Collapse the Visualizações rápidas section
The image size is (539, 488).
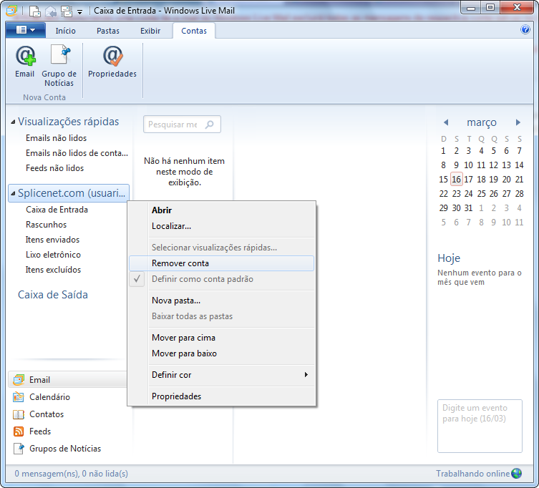pyautogui.click(x=13, y=122)
